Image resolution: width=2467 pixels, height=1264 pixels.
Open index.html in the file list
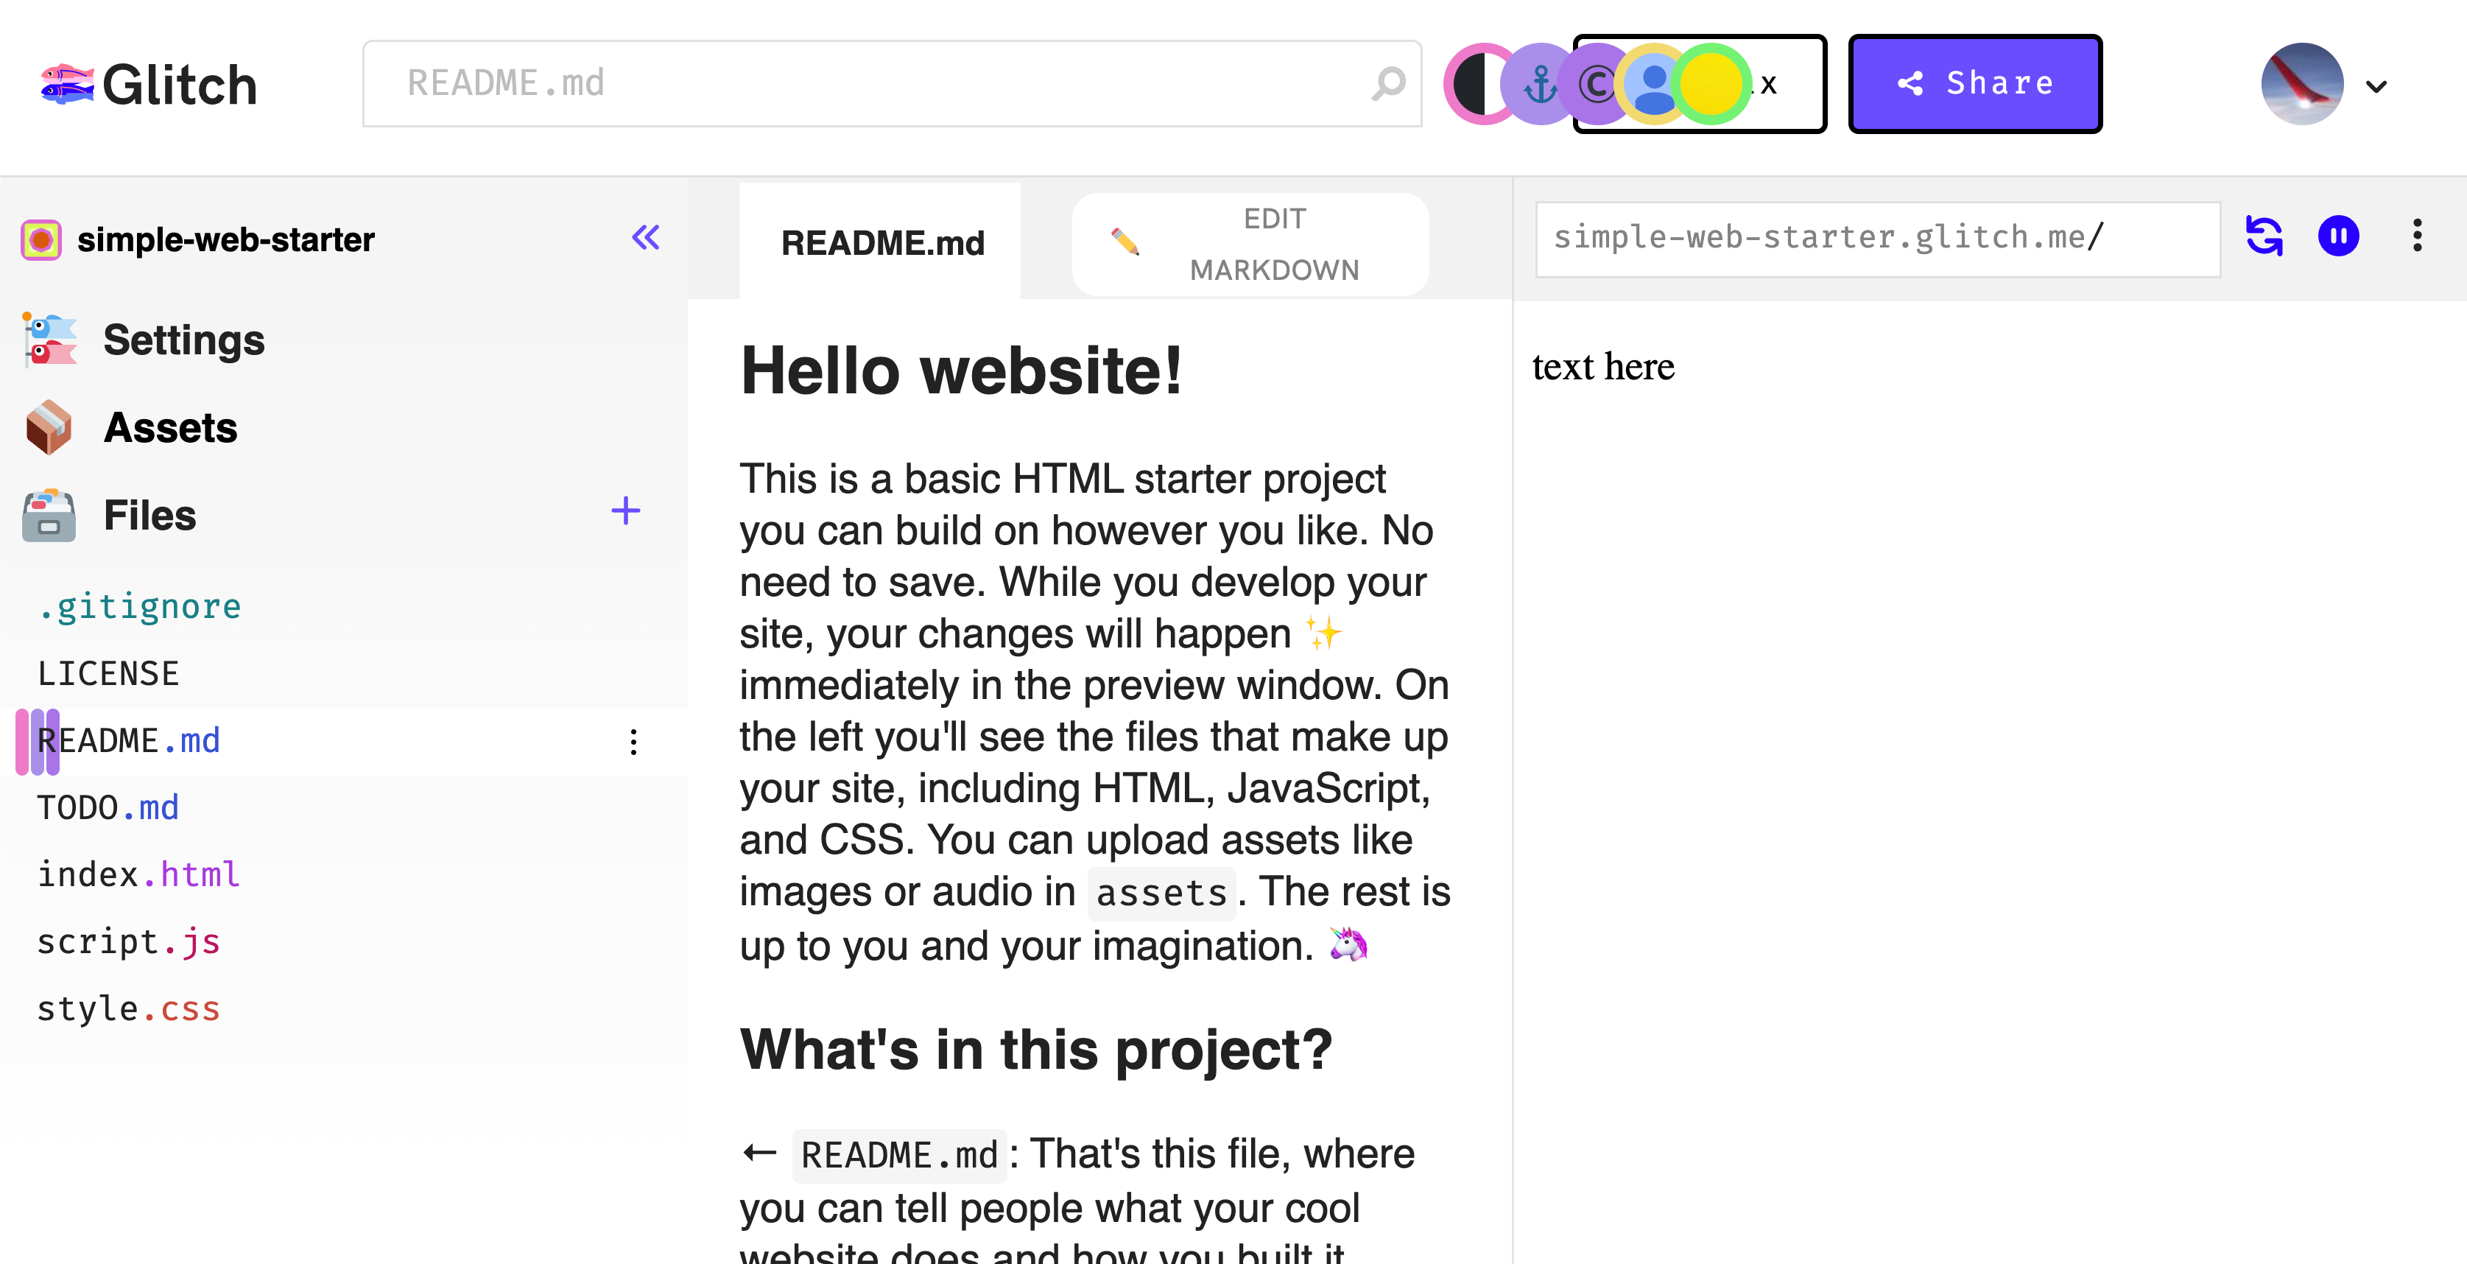(x=138, y=874)
